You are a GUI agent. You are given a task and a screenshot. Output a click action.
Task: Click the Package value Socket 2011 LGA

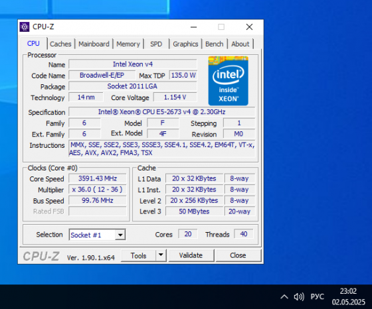[x=133, y=86]
